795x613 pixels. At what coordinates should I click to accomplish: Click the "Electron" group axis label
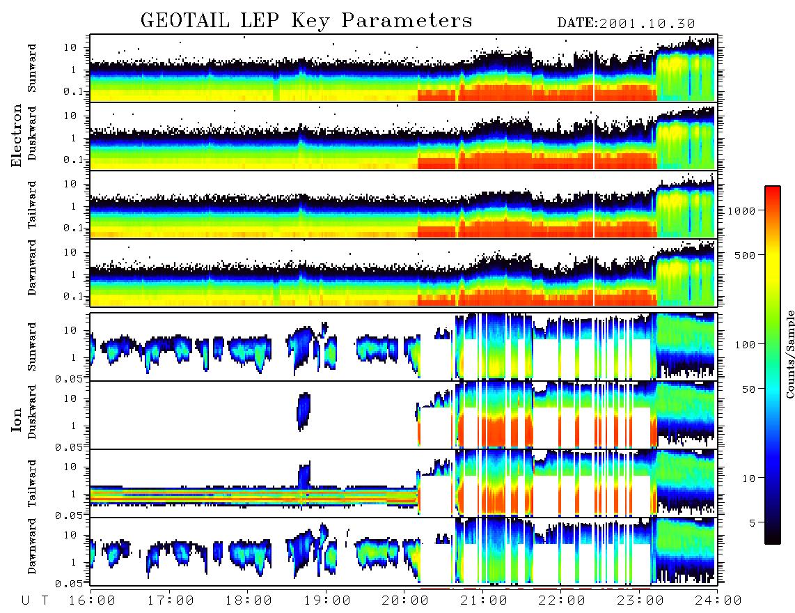pos(17,135)
